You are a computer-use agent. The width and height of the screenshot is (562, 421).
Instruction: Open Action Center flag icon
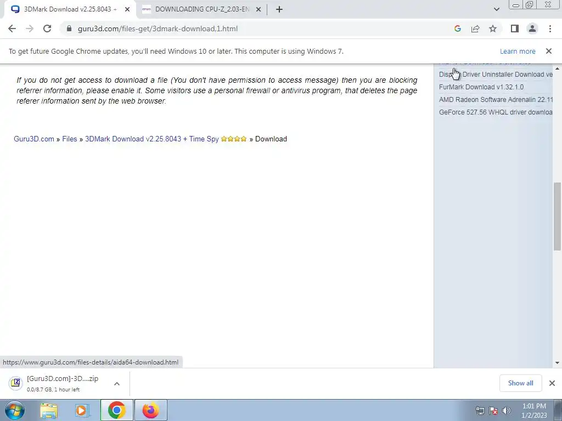click(493, 411)
